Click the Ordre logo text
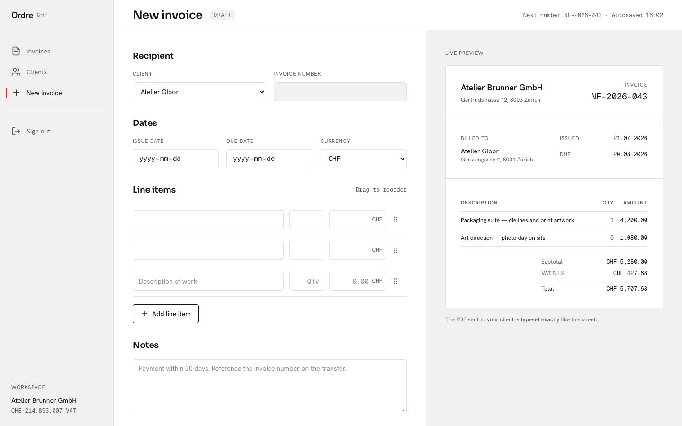This screenshot has height=426, width=682. pos(22,15)
